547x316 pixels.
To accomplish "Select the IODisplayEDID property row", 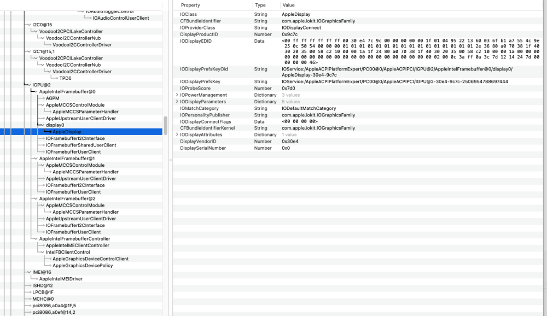I will [x=358, y=51].
